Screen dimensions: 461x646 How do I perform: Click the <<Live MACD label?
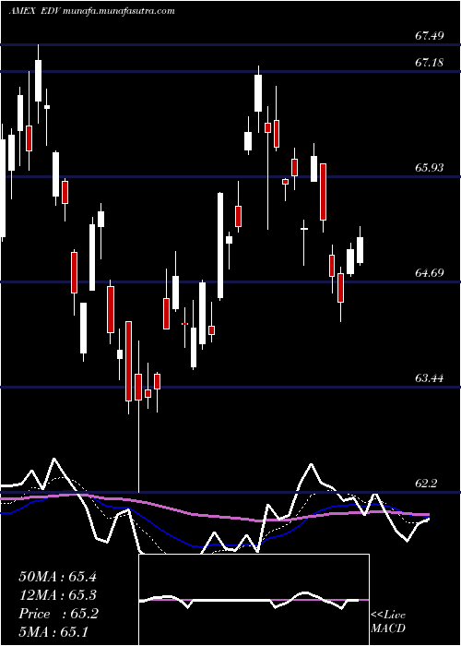click(x=388, y=621)
